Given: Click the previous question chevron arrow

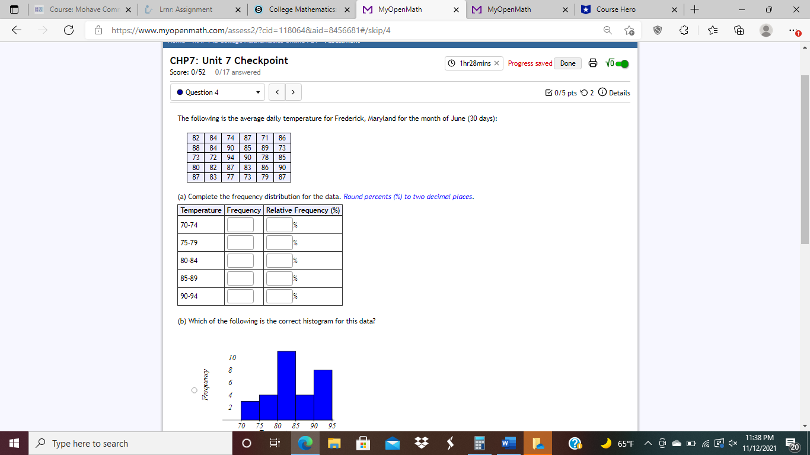Looking at the screenshot, I should [276, 92].
